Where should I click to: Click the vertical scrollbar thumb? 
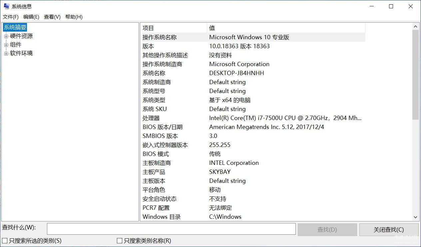[x=415, y=75]
